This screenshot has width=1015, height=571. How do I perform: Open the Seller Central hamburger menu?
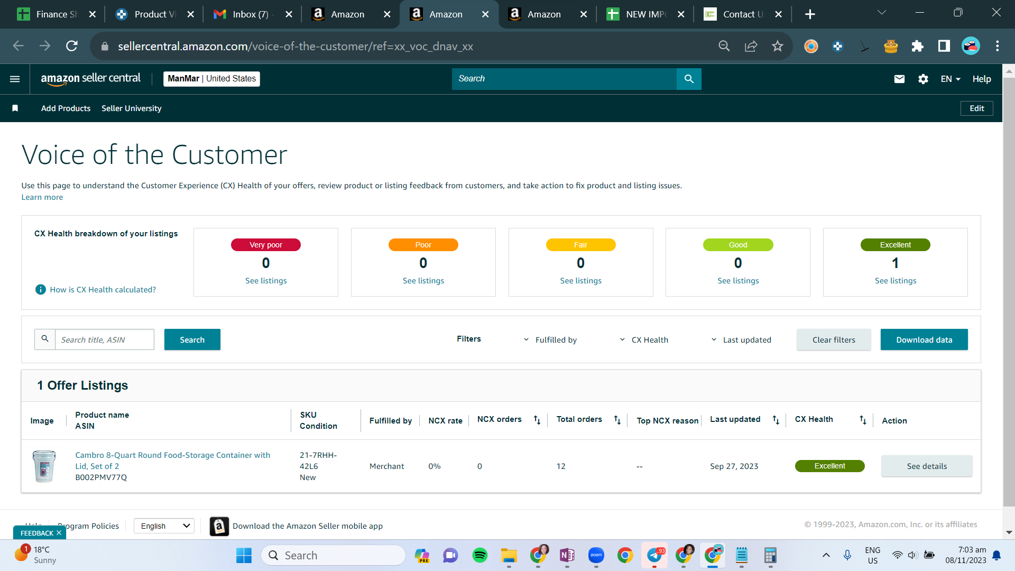tap(15, 79)
